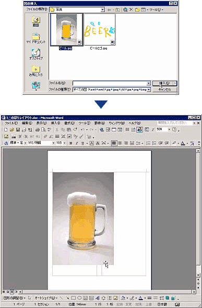Select the Rectangle drawing tool
The width and height of the screenshot is (202, 308).
[74, 298]
